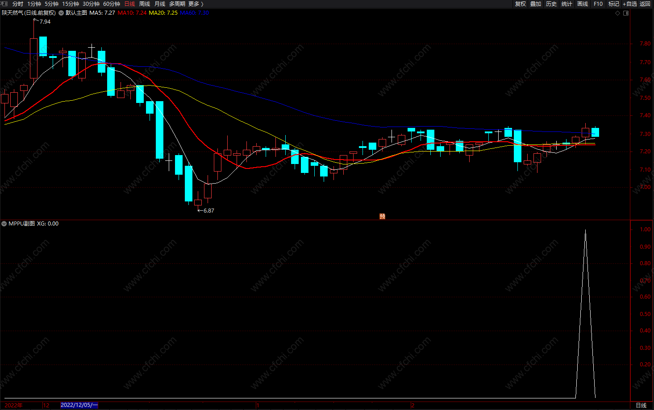Screen dimensions: 654x410
Task: Select the 月线 monthly period tab
Action: (x=160, y=4)
